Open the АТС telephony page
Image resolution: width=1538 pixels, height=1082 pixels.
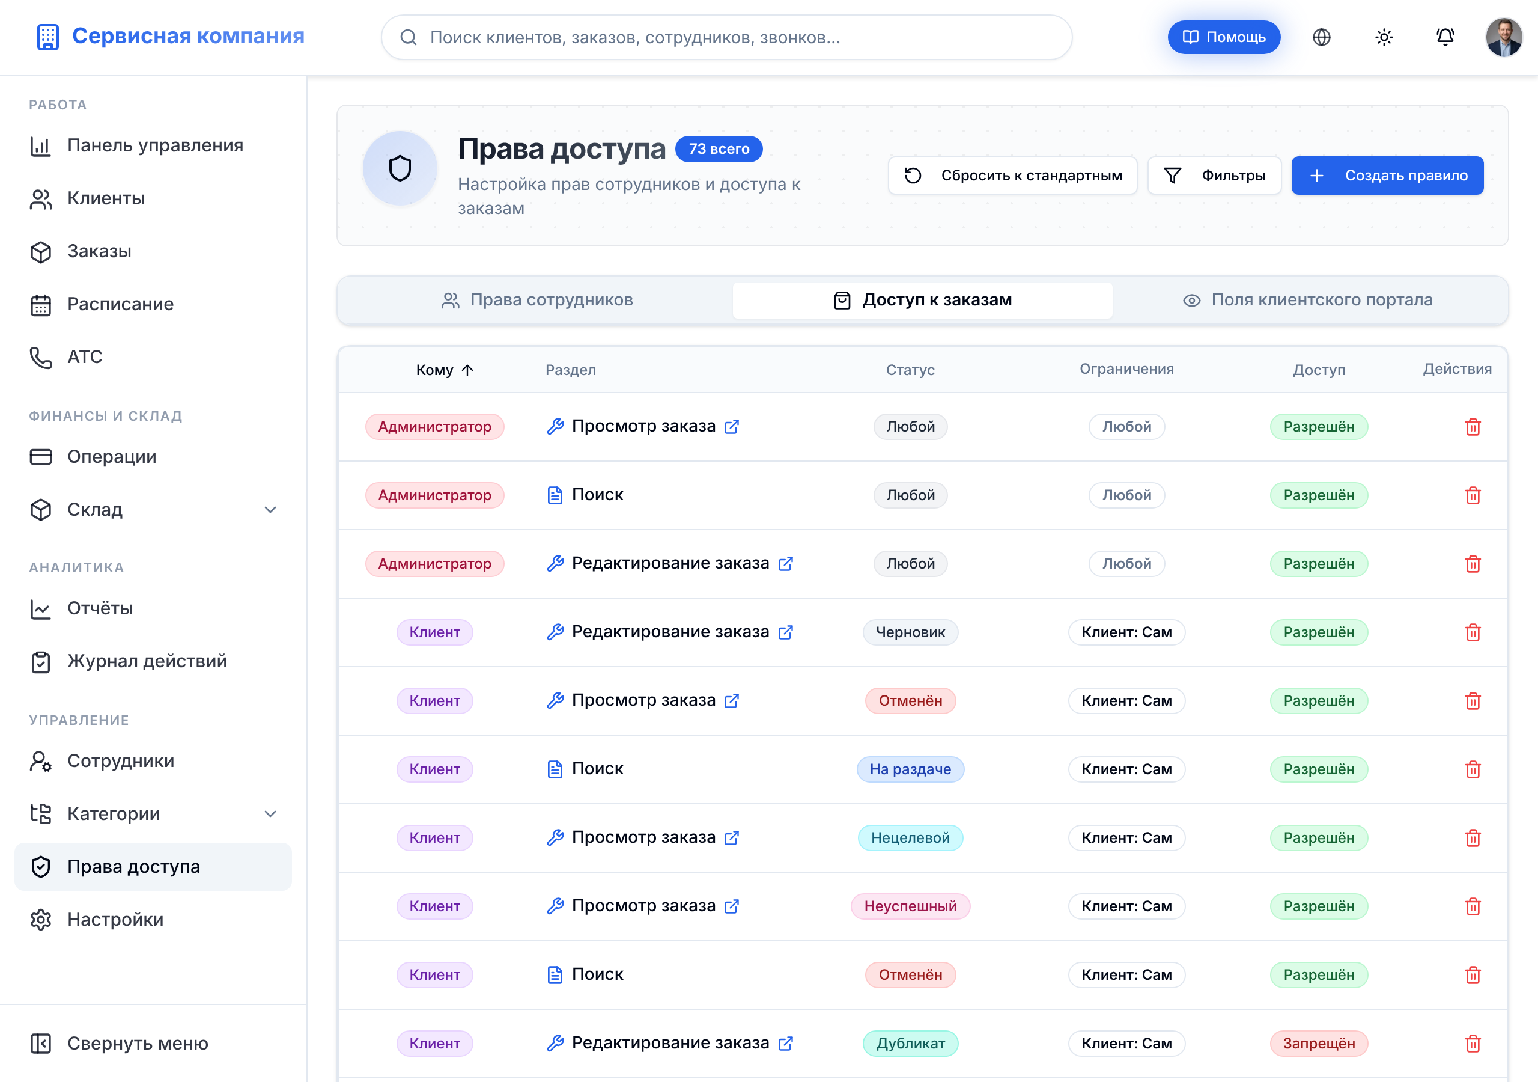[x=153, y=357]
